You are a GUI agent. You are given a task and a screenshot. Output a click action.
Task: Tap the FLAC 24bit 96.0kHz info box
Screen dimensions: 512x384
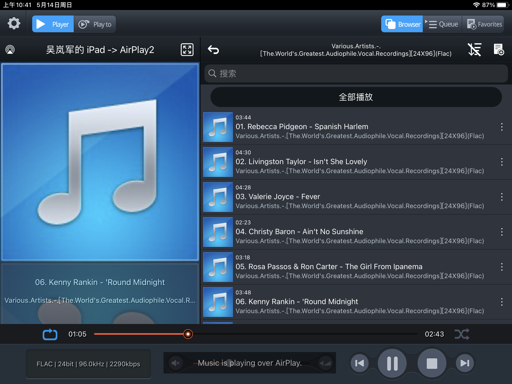coord(88,364)
